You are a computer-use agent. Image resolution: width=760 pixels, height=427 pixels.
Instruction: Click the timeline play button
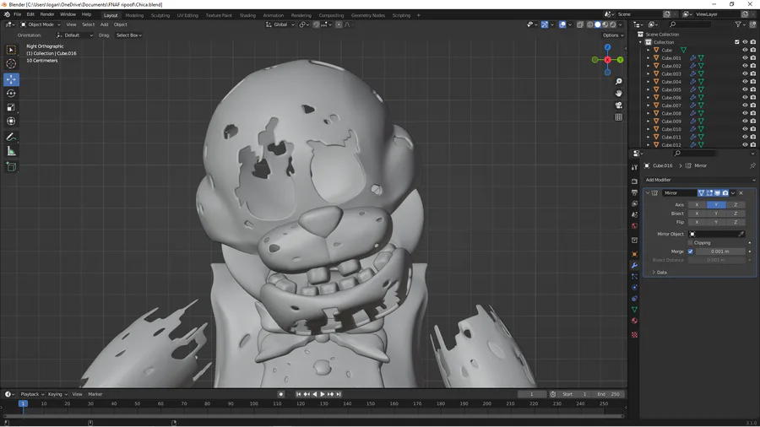tap(323, 394)
